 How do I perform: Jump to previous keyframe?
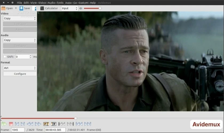click(x=30, y=124)
